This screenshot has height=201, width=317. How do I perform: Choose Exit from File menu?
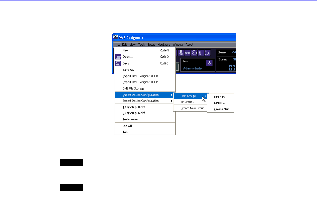pos(145,132)
